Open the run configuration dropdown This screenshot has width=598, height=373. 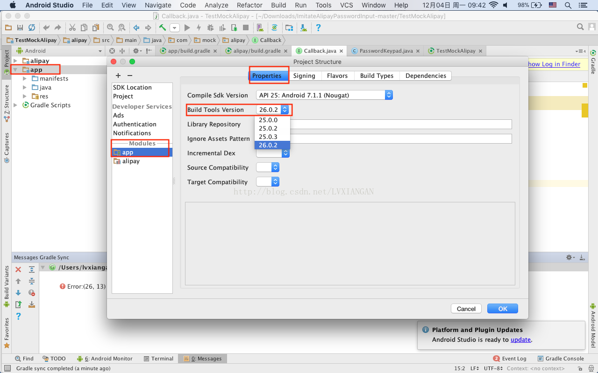[x=175, y=28]
